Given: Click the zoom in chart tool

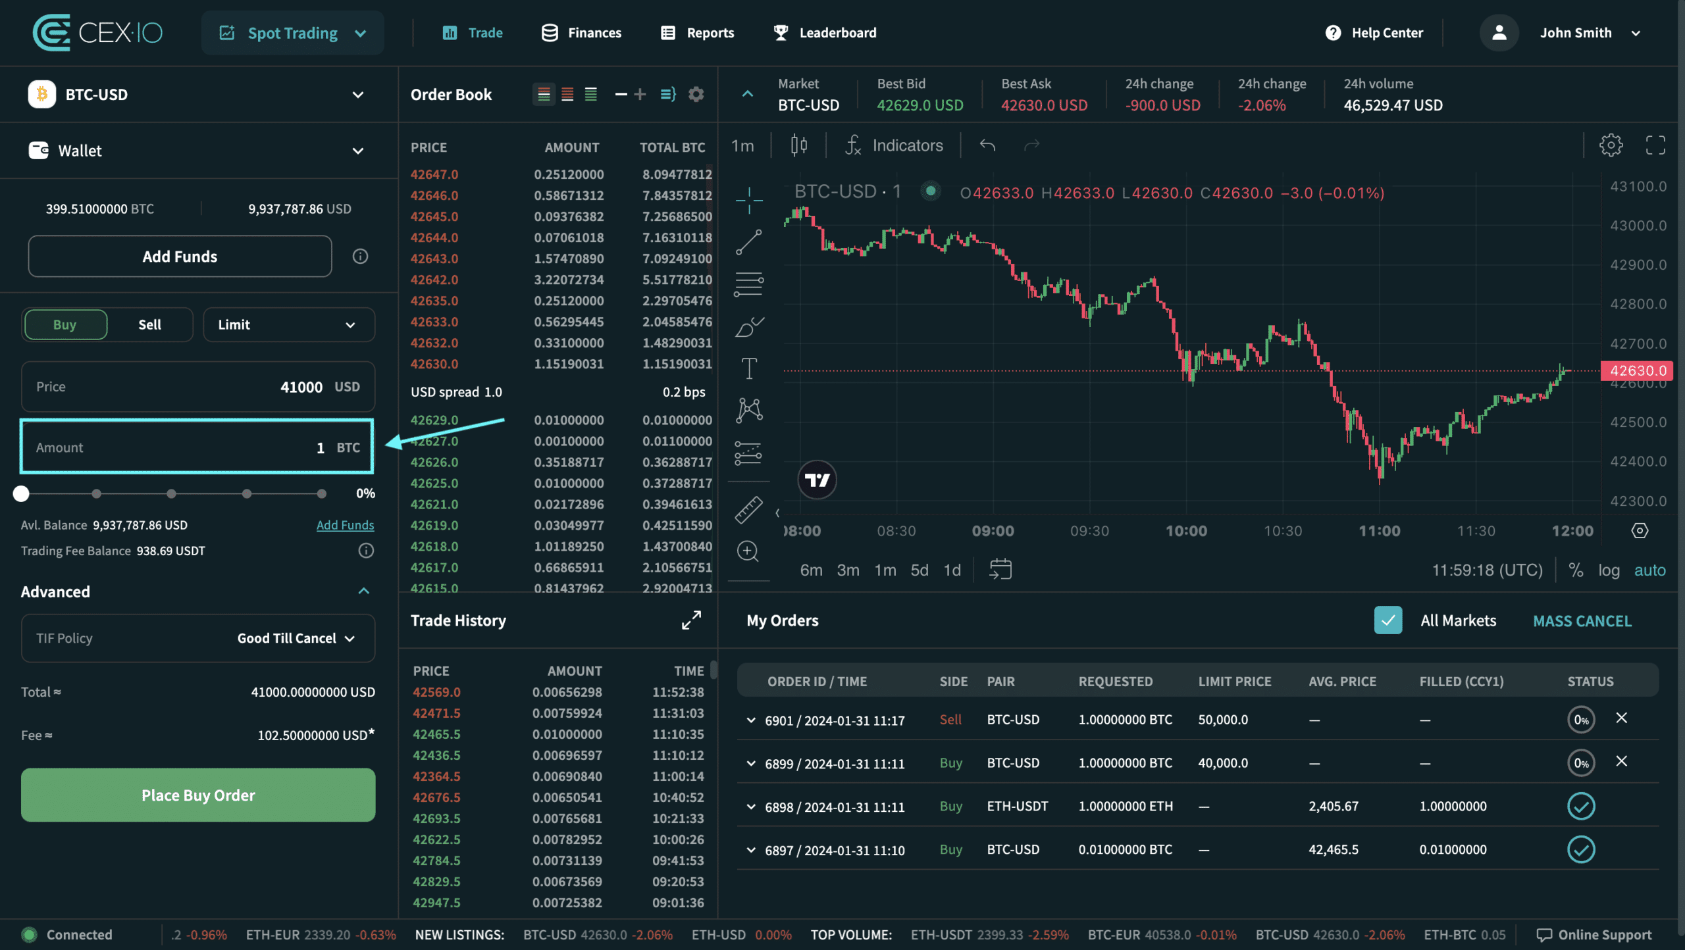Looking at the screenshot, I should click(x=749, y=551).
